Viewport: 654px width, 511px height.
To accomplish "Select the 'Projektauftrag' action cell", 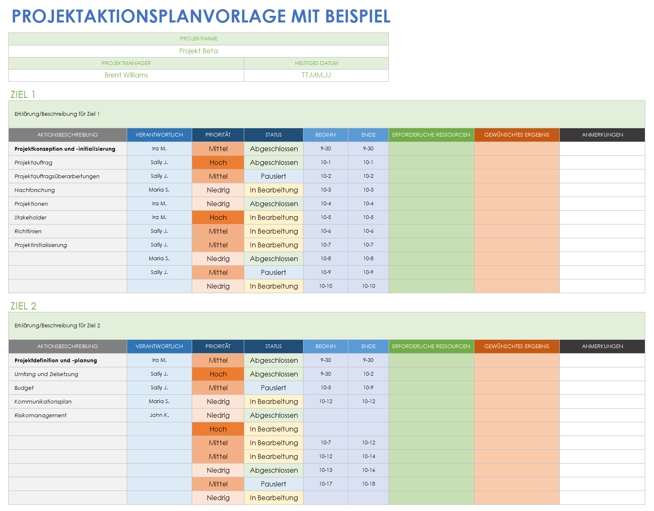I will point(68,162).
